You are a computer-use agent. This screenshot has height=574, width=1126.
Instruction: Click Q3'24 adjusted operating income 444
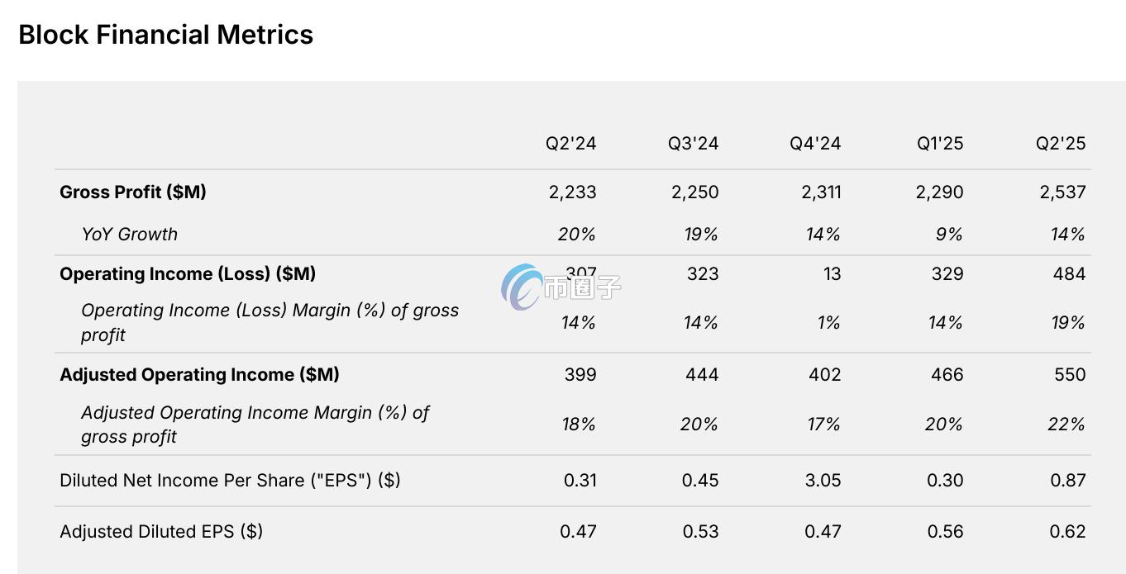pyautogui.click(x=702, y=374)
